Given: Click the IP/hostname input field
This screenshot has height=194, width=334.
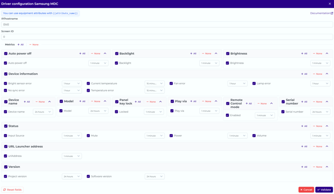Looking at the screenshot, I should (167, 24).
